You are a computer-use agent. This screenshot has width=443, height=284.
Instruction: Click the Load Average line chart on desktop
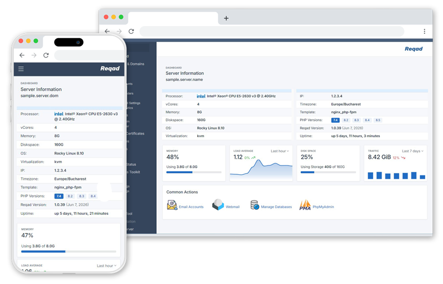(261, 169)
